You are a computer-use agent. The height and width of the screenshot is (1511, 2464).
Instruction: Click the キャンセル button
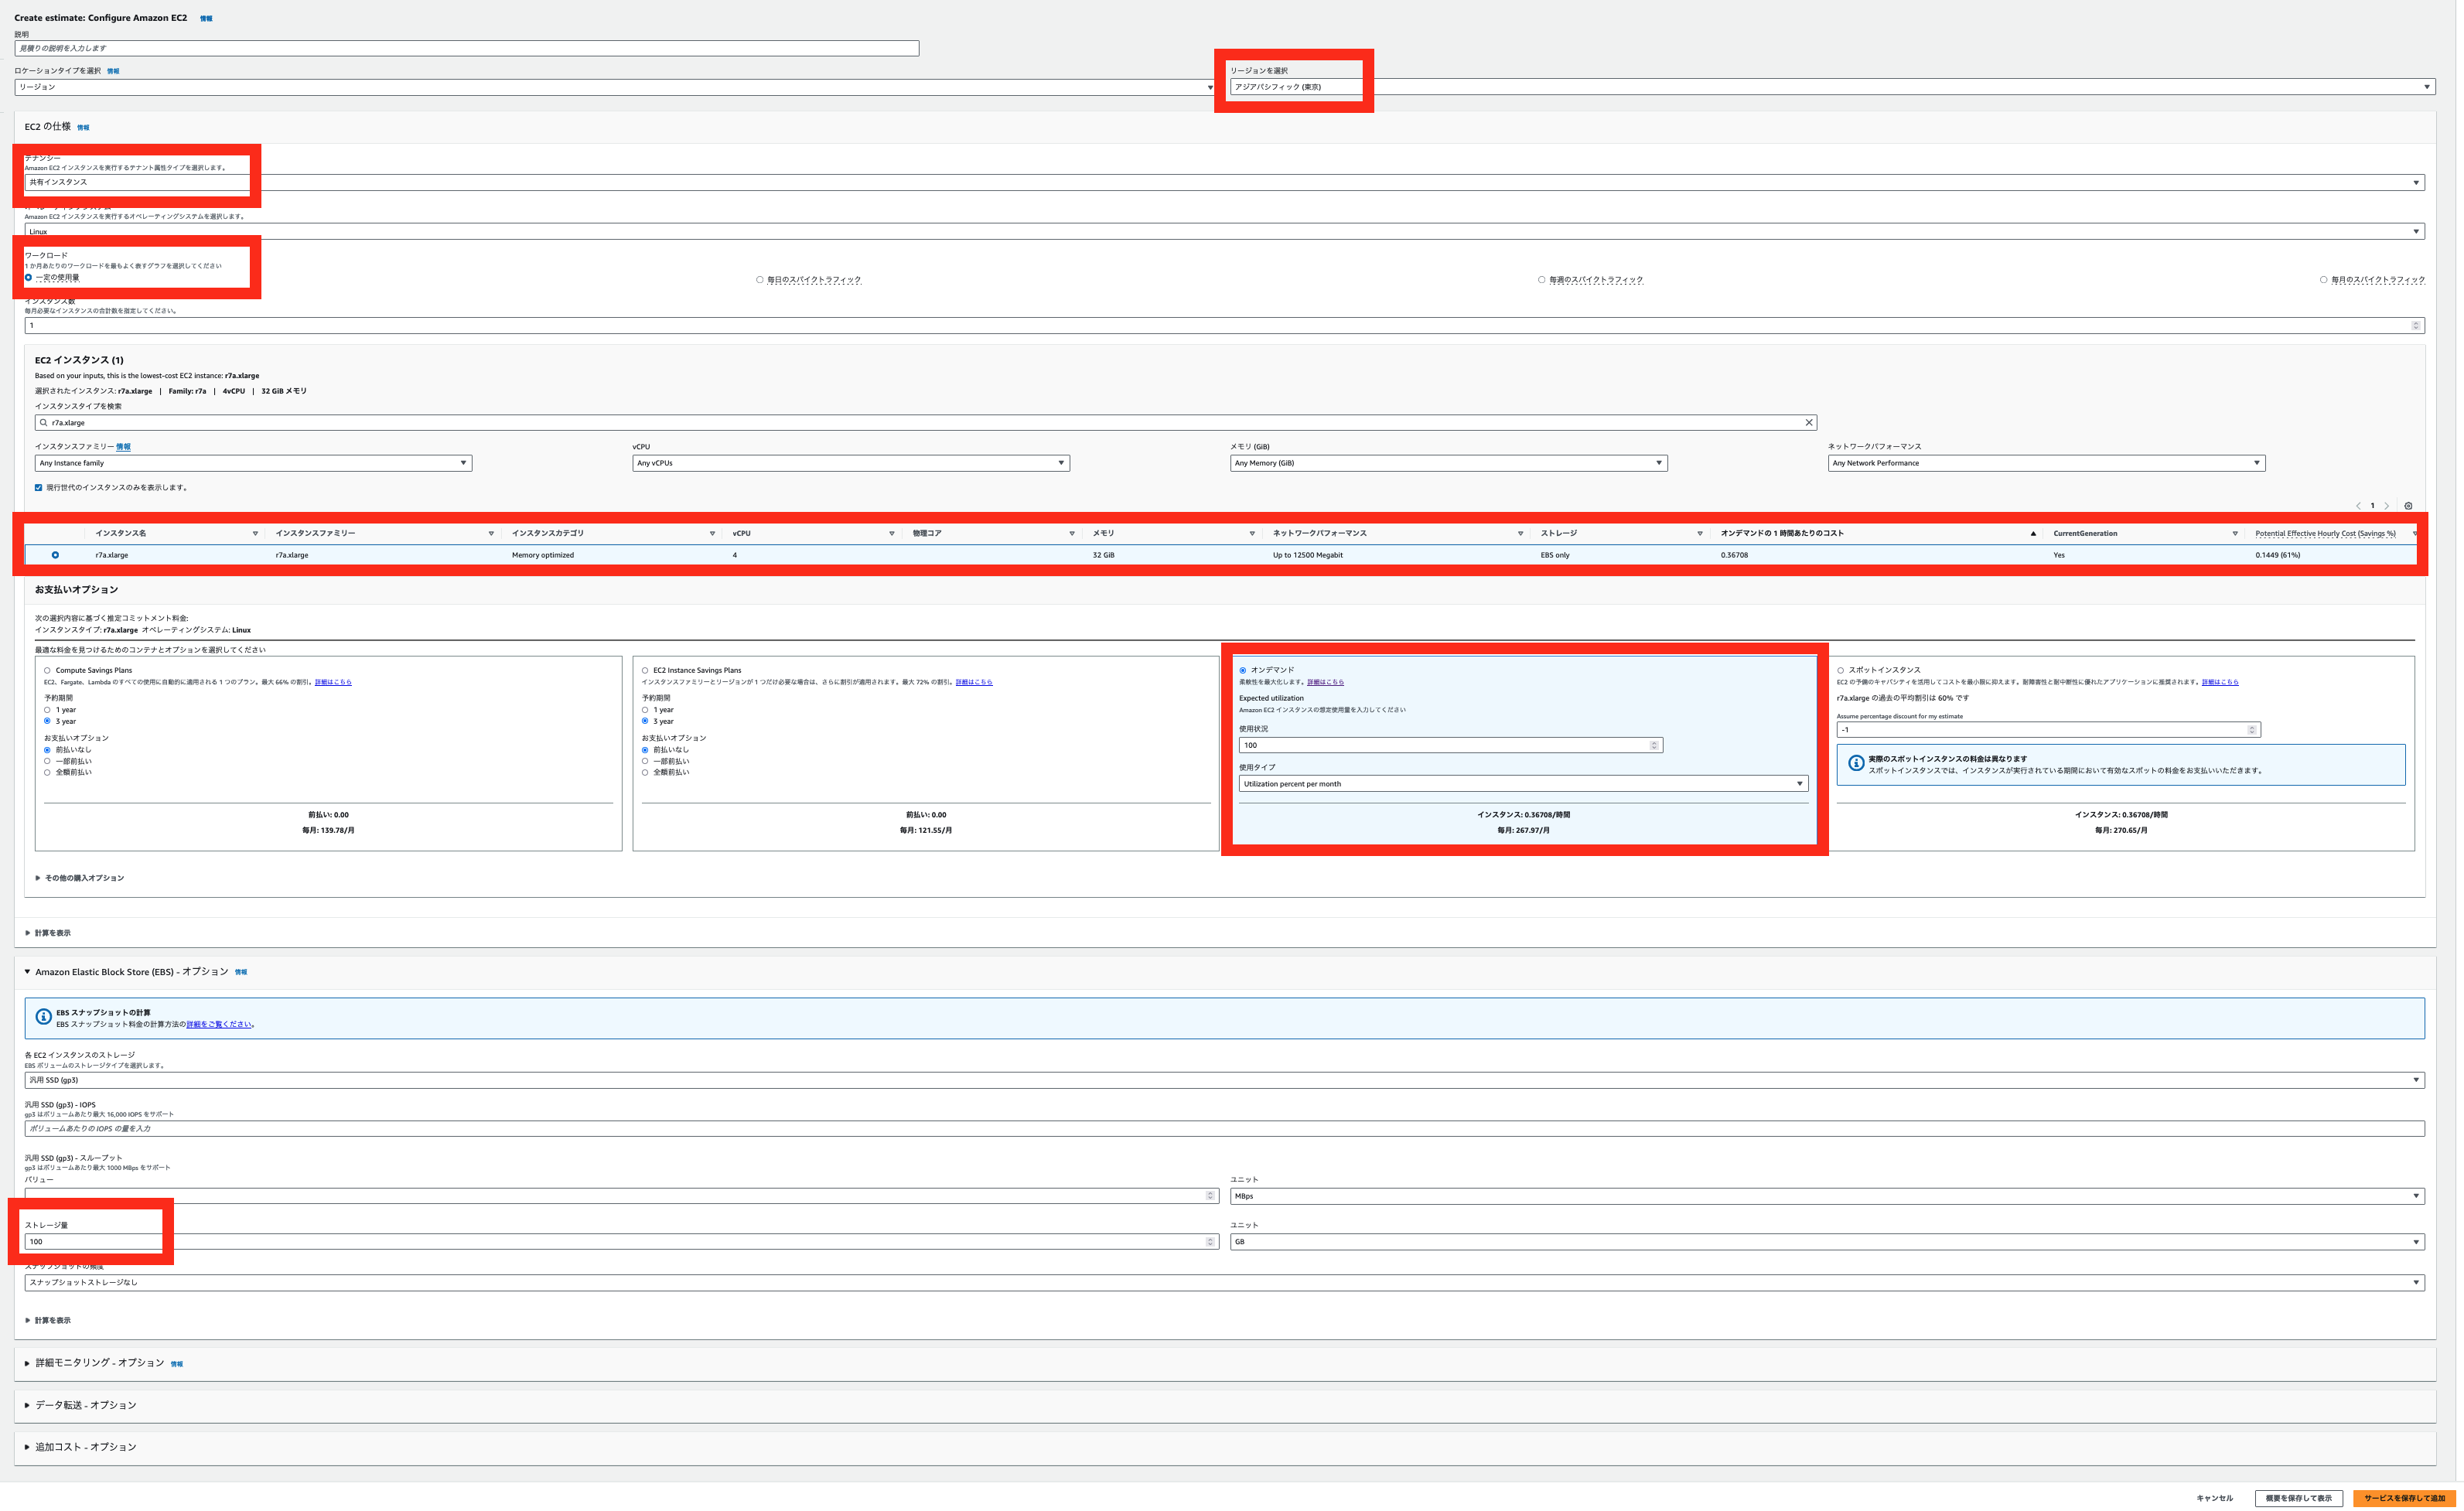2214,1498
